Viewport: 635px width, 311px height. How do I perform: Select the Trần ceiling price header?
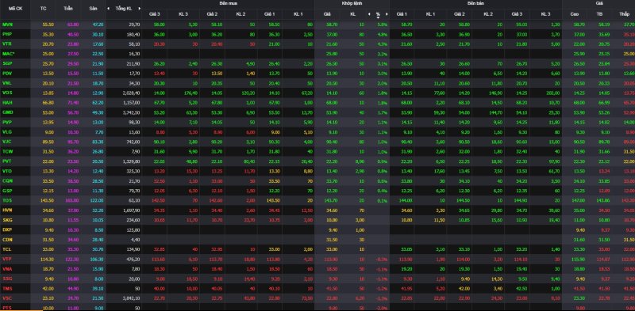[68, 8]
